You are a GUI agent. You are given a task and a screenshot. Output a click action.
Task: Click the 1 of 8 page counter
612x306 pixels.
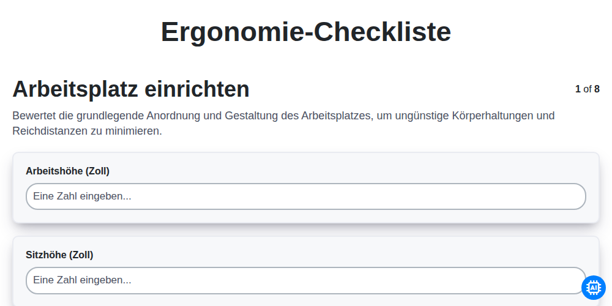point(588,89)
